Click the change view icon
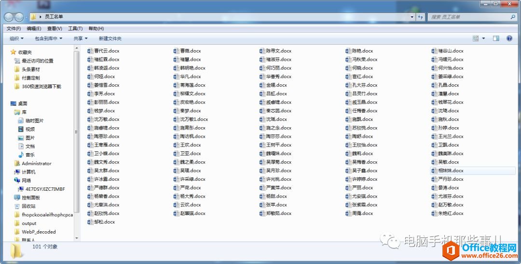Image resolution: width=521 pixels, height=264 pixels. 476,39
